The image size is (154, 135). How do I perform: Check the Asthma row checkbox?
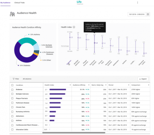[12, 120]
